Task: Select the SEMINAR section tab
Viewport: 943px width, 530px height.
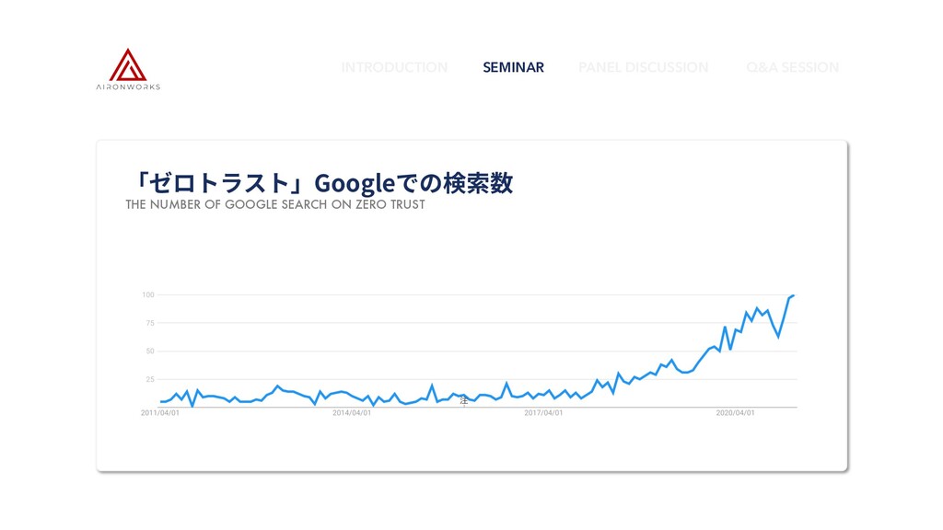Action: pyautogui.click(x=514, y=67)
